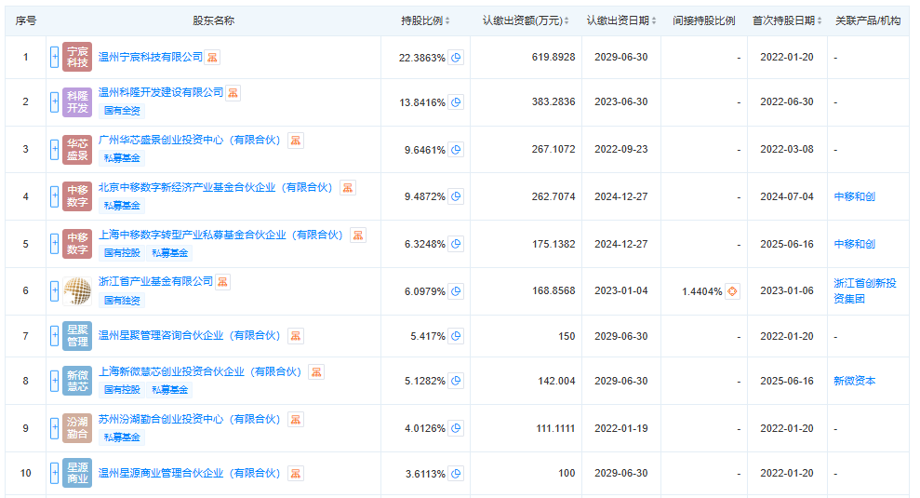Open equity structure chart for 温州宁宸科技有限公司
Viewport: 920px width, 498px height.
click(x=212, y=58)
